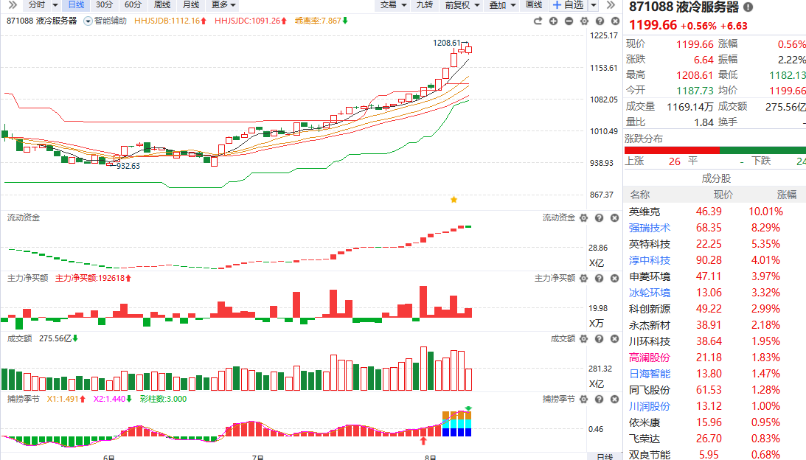Open the 更多 periods dropdown

(223, 4)
